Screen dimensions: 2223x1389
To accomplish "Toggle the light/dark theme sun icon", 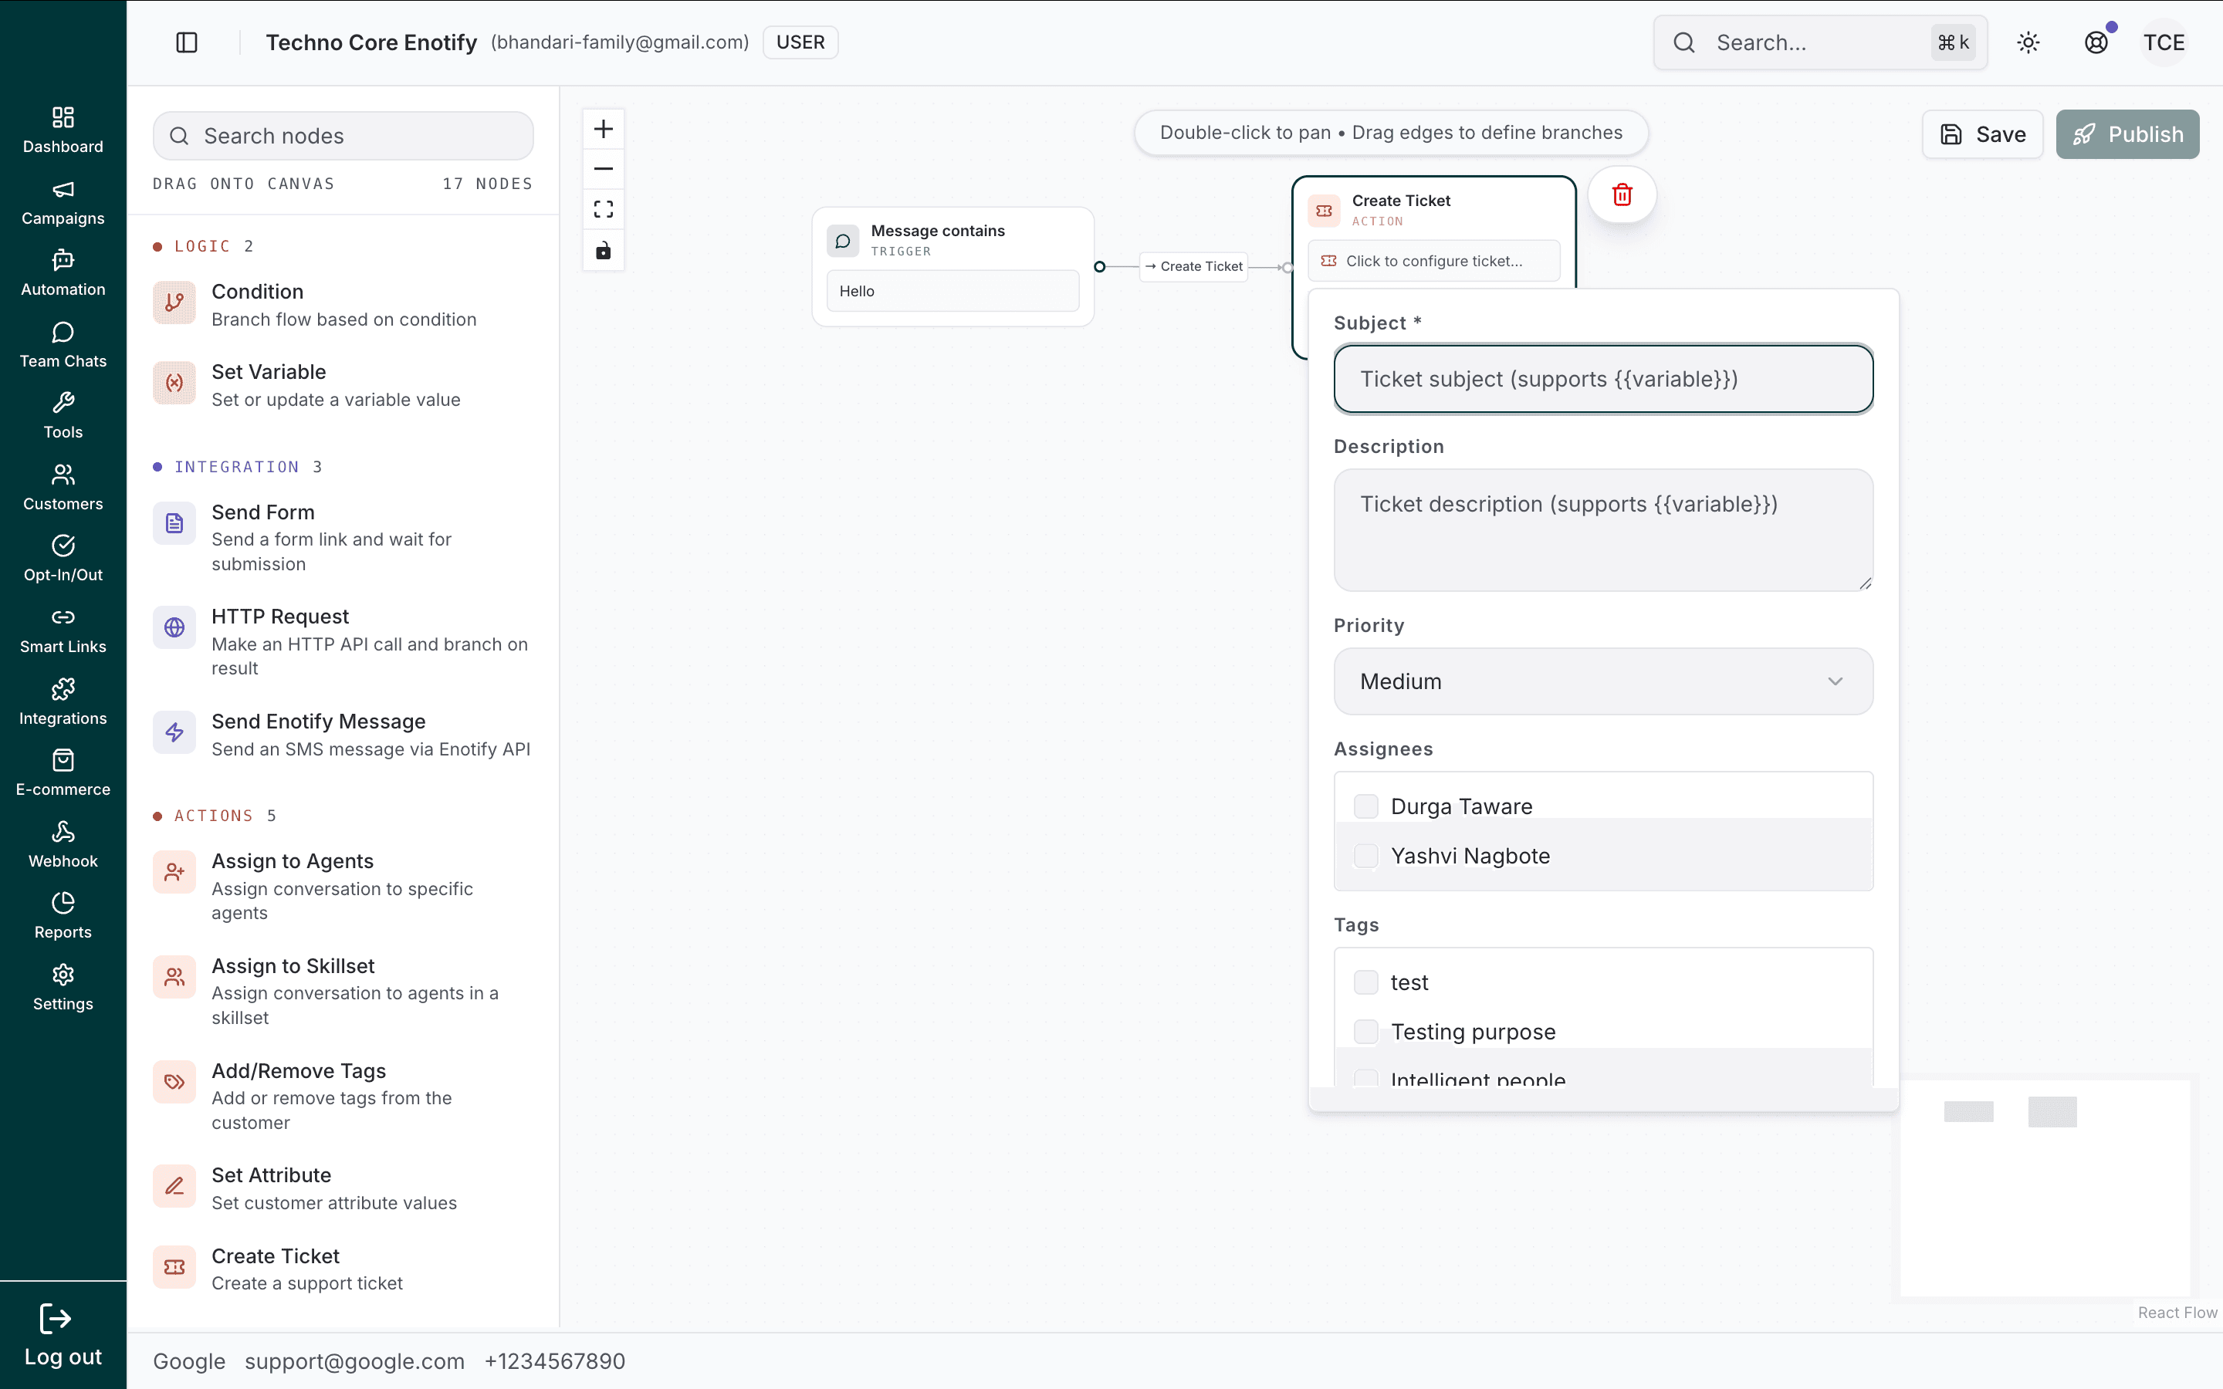I will (x=2028, y=42).
